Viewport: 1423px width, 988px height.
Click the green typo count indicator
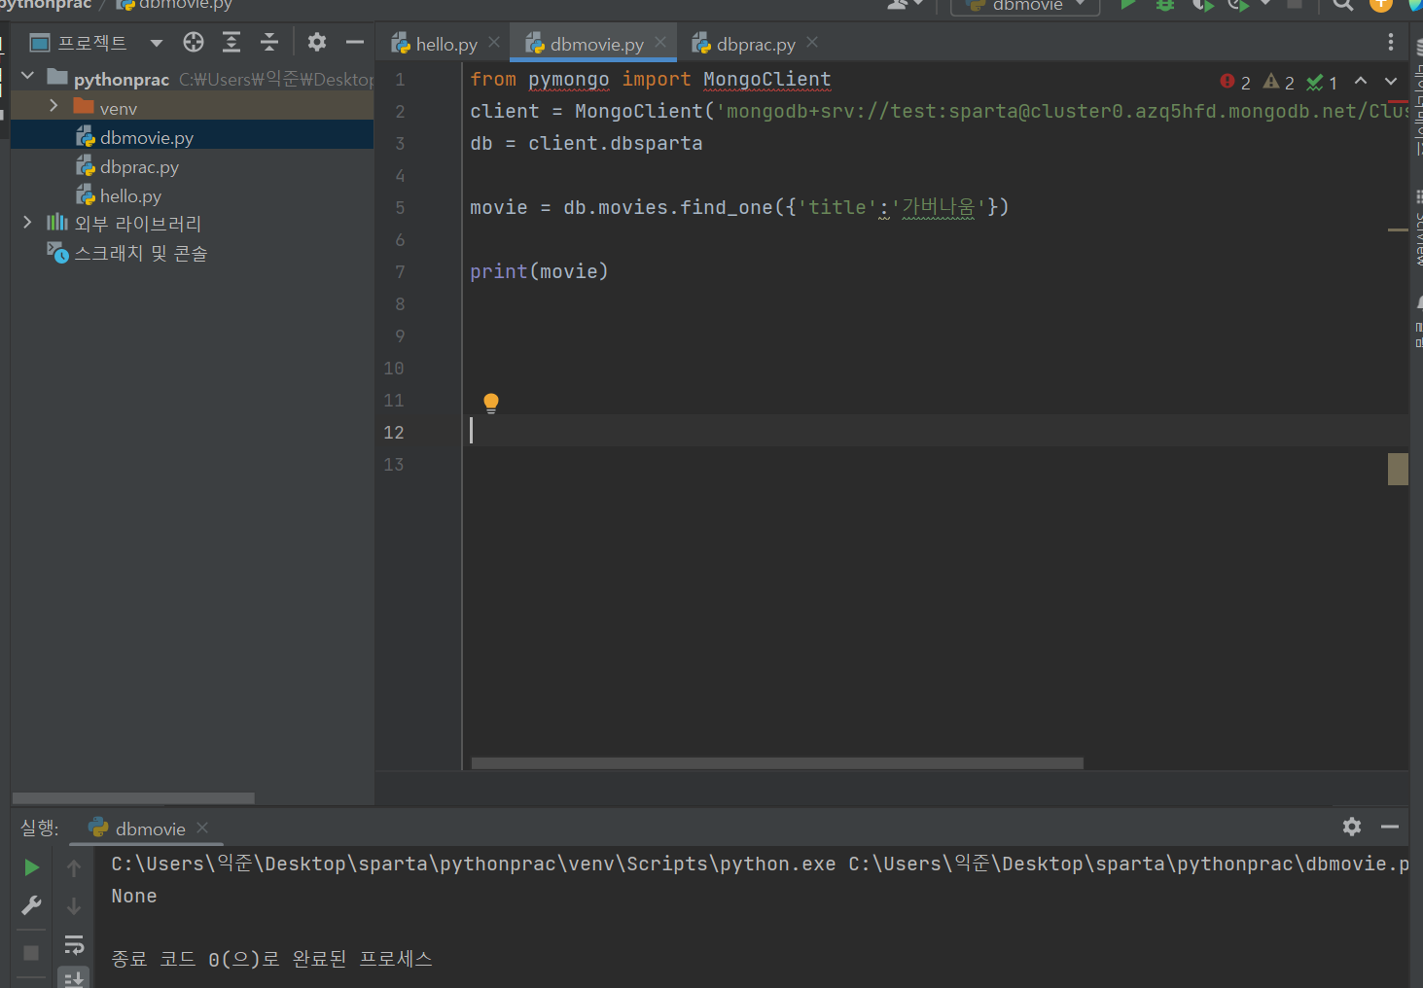[x=1322, y=83]
